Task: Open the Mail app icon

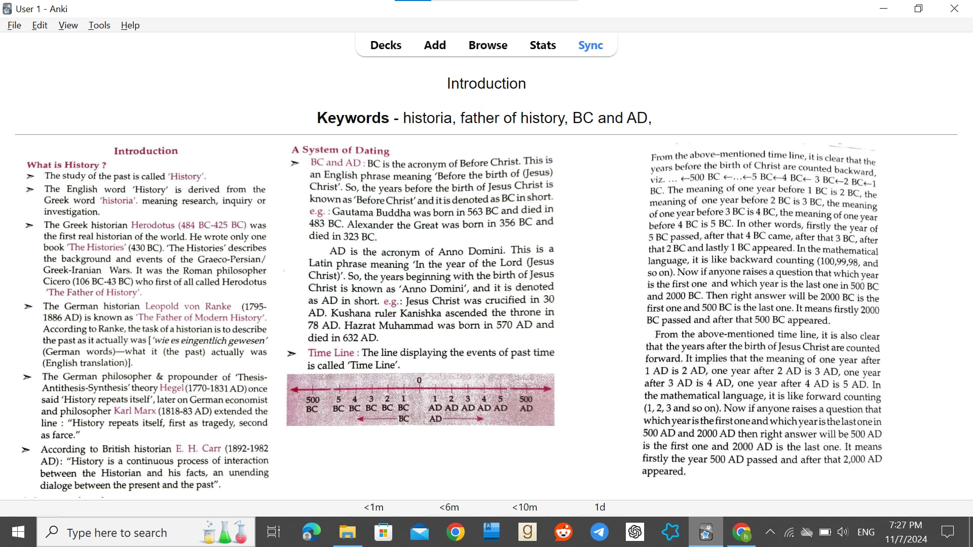Action: 419,532
